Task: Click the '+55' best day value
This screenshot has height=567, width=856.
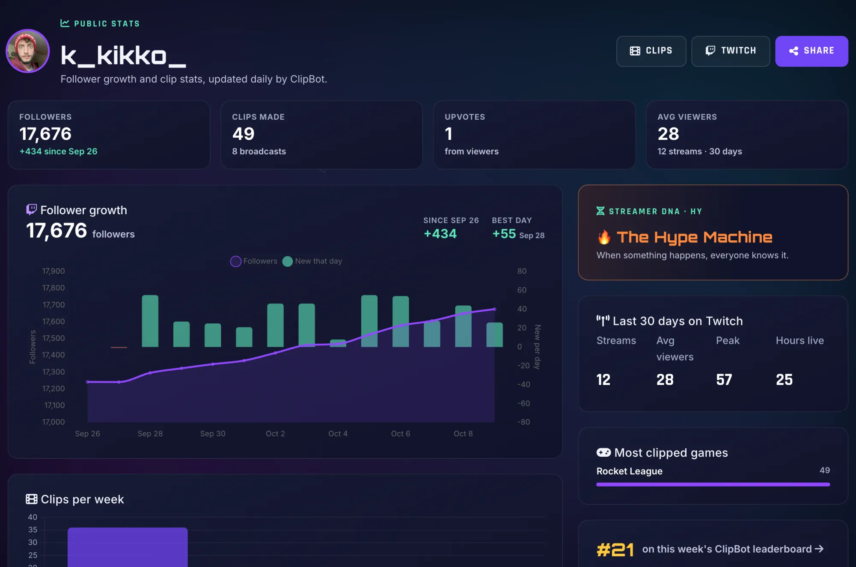Action: click(504, 234)
